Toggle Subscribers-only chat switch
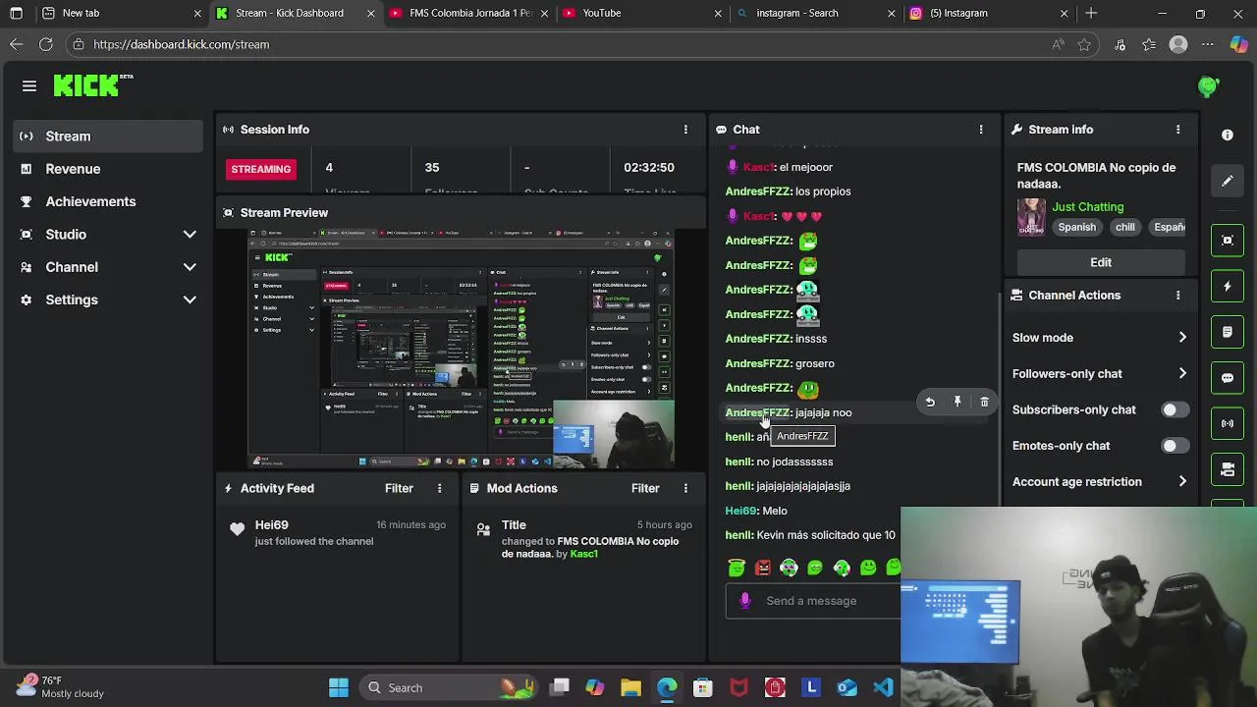1257x707 pixels. tap(1174, 409)
